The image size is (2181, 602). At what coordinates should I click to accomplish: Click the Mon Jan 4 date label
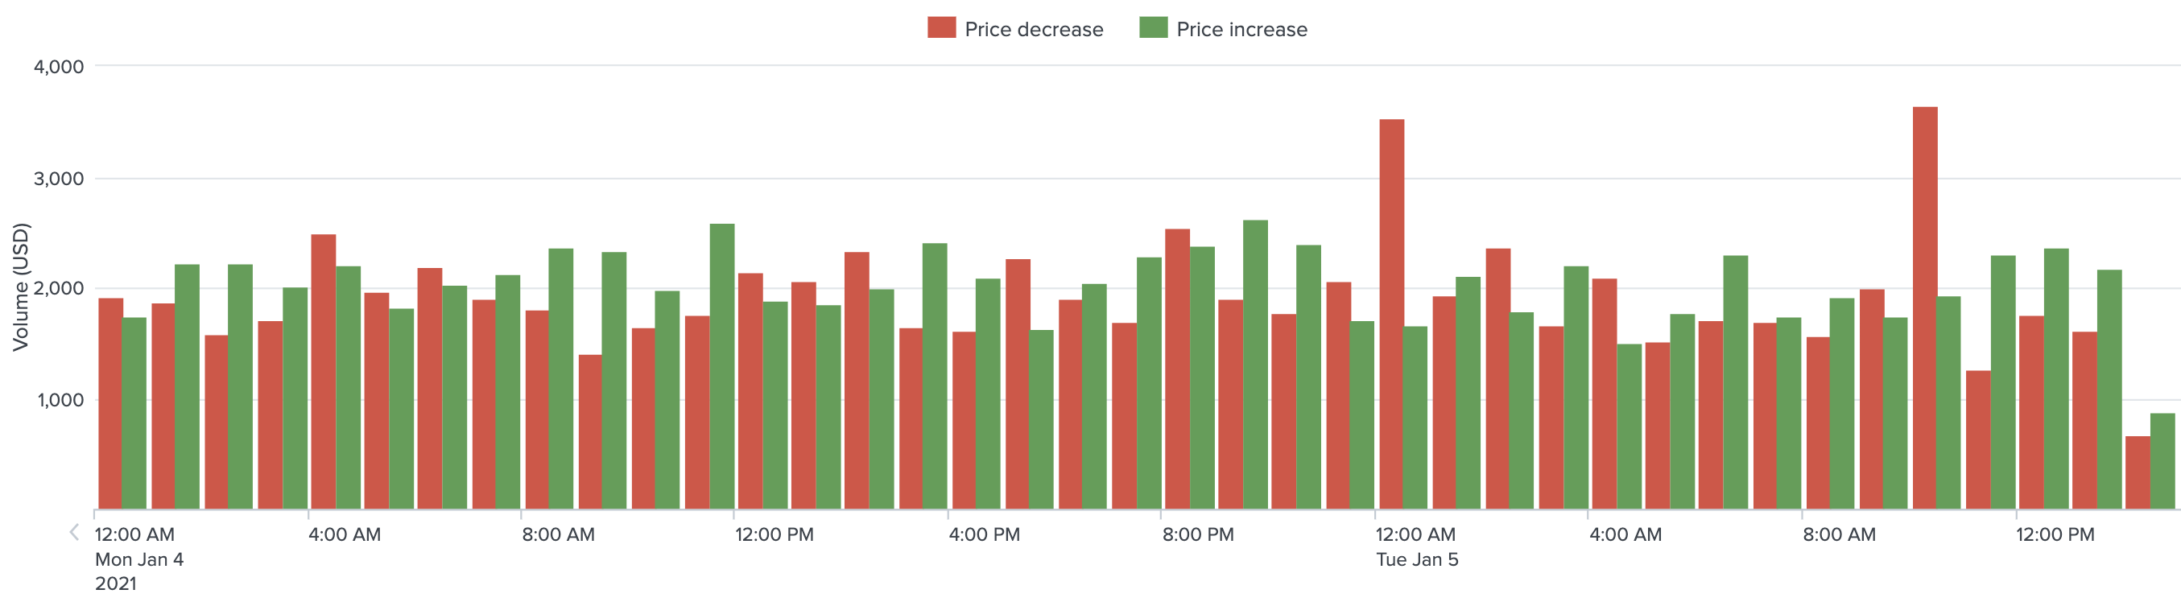coord(138,559)
